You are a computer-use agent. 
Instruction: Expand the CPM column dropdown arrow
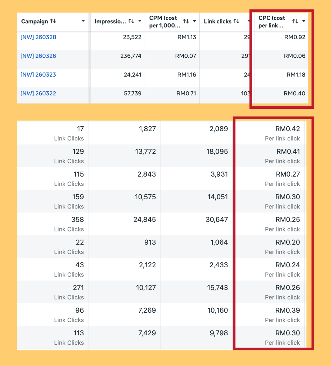tap(194, 21)
